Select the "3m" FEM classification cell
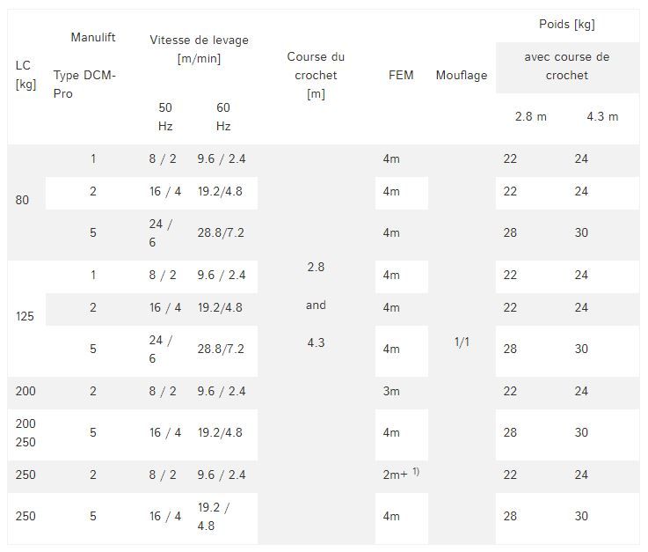Viewport: 648px width, 552px height. pos(391,391)
